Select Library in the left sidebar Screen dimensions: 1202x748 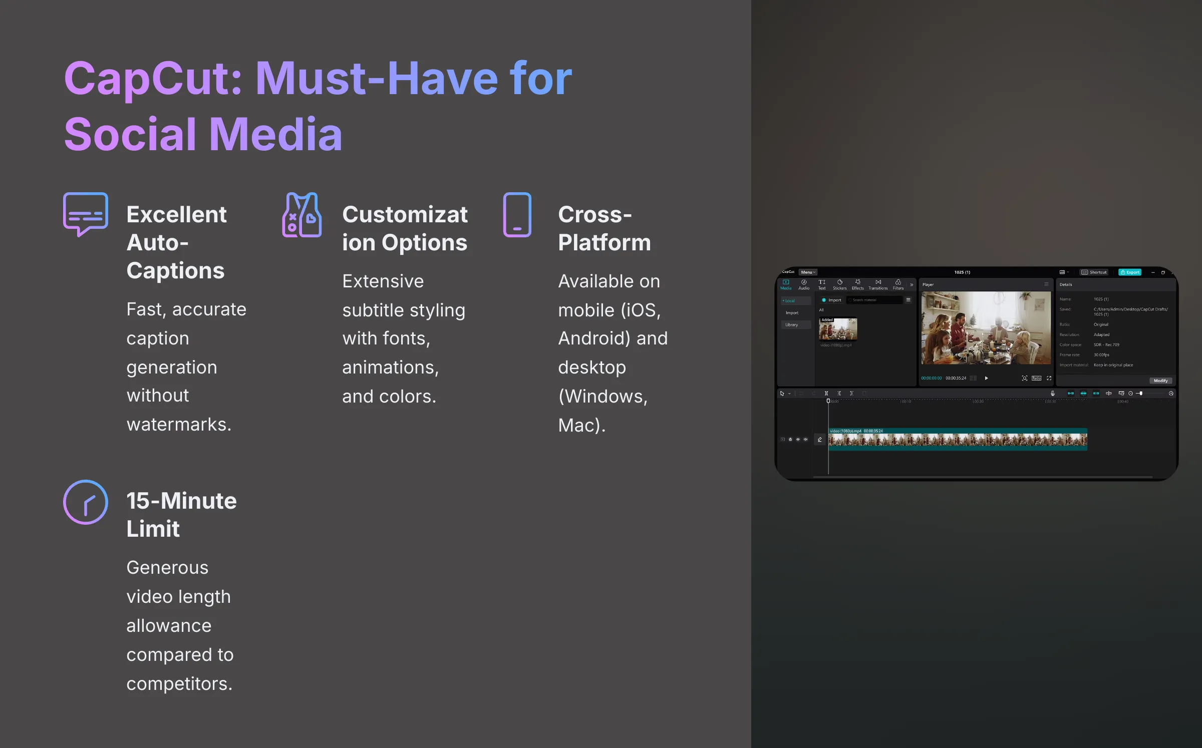795,325
